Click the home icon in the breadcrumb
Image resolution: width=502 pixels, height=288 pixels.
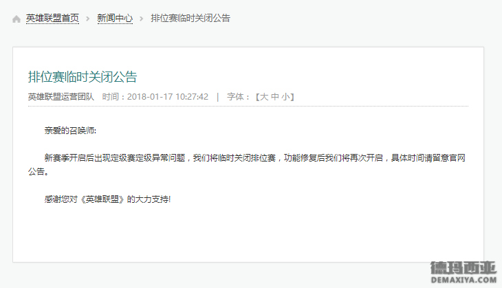coord(17,19)
